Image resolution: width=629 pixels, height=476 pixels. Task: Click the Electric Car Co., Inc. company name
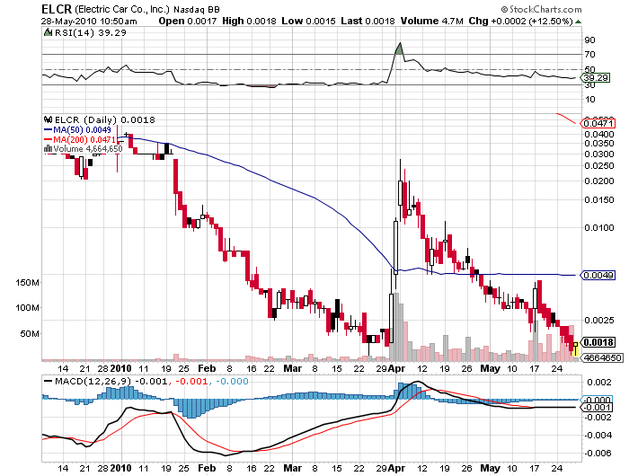pos(122,9)
